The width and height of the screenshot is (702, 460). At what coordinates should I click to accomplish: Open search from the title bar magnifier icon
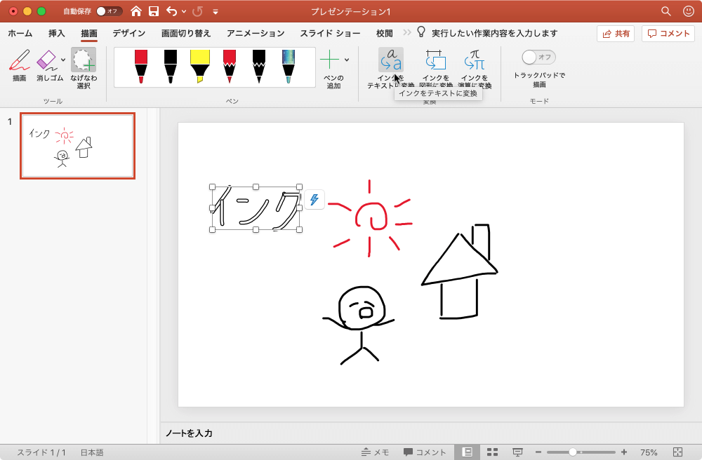coord(665,11)
